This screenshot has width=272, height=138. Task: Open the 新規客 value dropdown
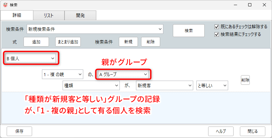tap(164, 85)
